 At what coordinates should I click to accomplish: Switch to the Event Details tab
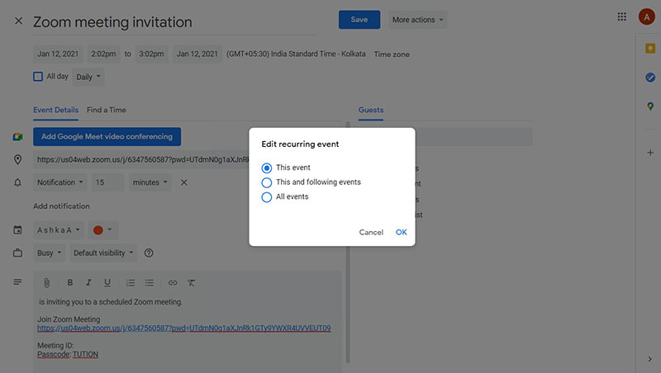[x=55, y=111]
